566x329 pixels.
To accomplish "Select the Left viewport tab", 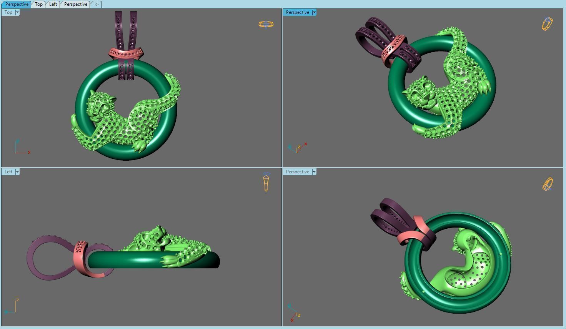I will pyautogui.click(x=53, y=4).
